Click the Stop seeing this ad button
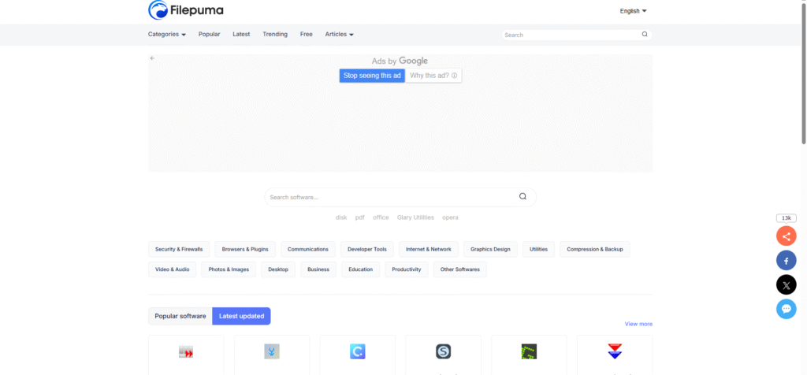Viewport: 807px width, 375px height. pos(372,76)
